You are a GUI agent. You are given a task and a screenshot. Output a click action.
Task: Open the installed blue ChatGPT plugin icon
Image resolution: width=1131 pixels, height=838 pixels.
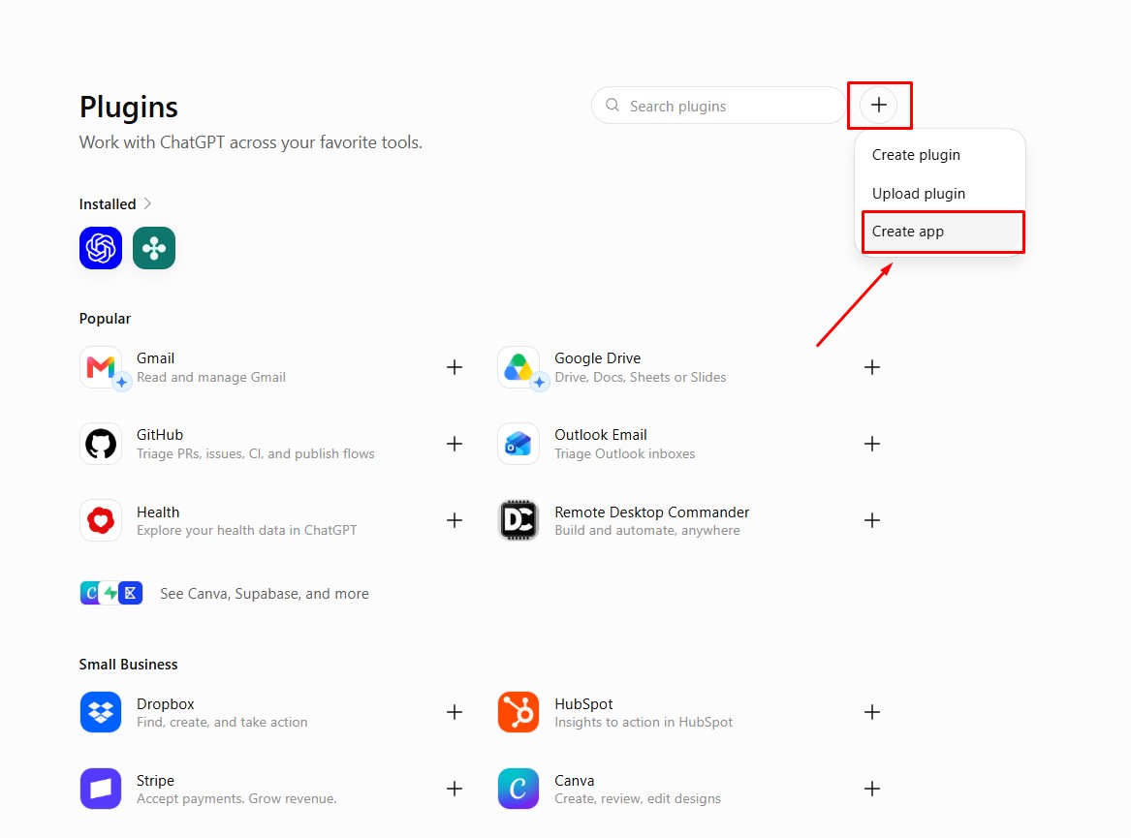(101, 248)
